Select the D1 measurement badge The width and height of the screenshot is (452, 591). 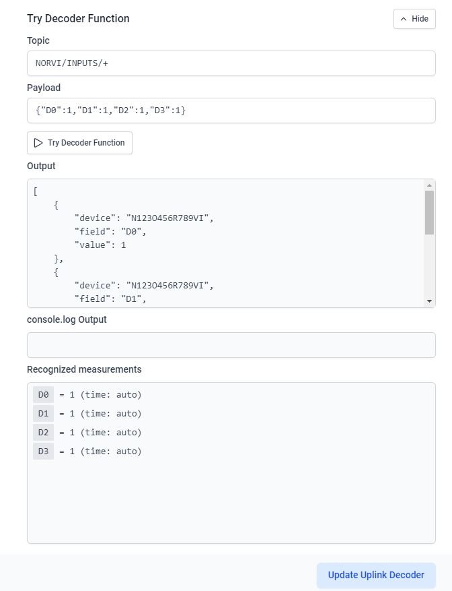(x=43, y=414)
